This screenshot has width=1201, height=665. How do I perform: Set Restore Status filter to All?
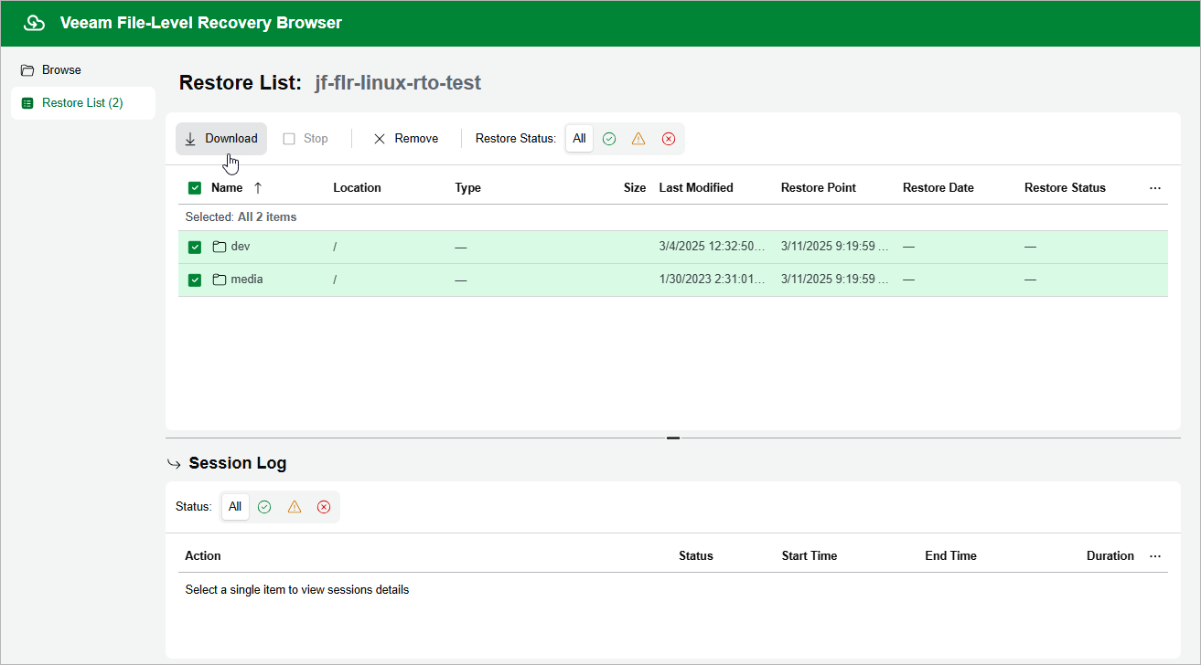pyautogui.click(x=579, y=138)
